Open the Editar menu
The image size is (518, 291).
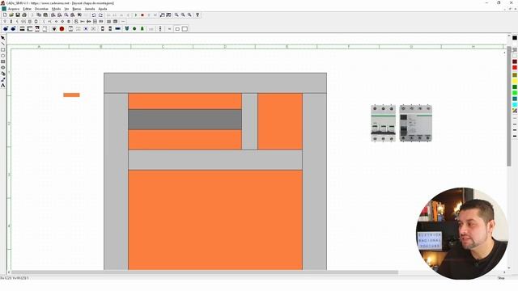(x=27, y=9)
